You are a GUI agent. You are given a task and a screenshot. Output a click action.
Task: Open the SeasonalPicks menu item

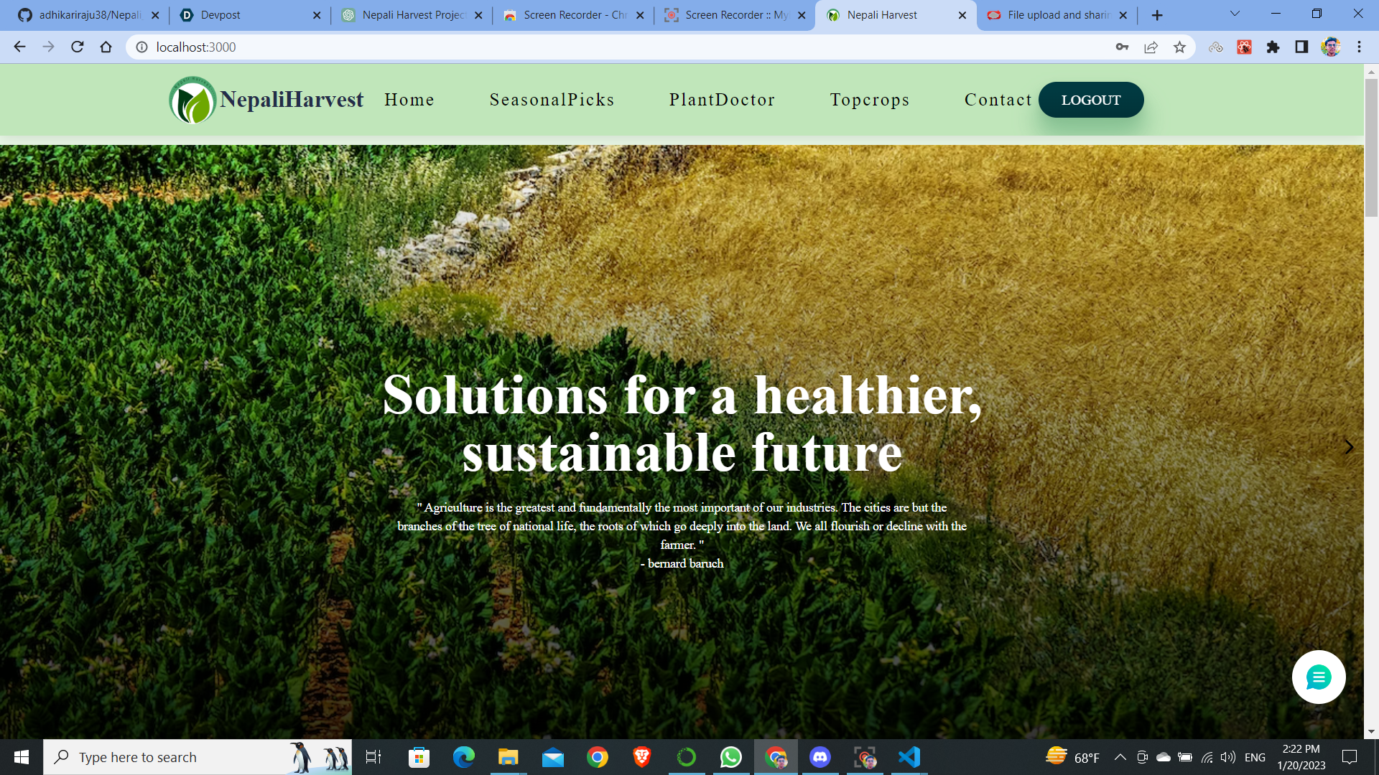552,100
